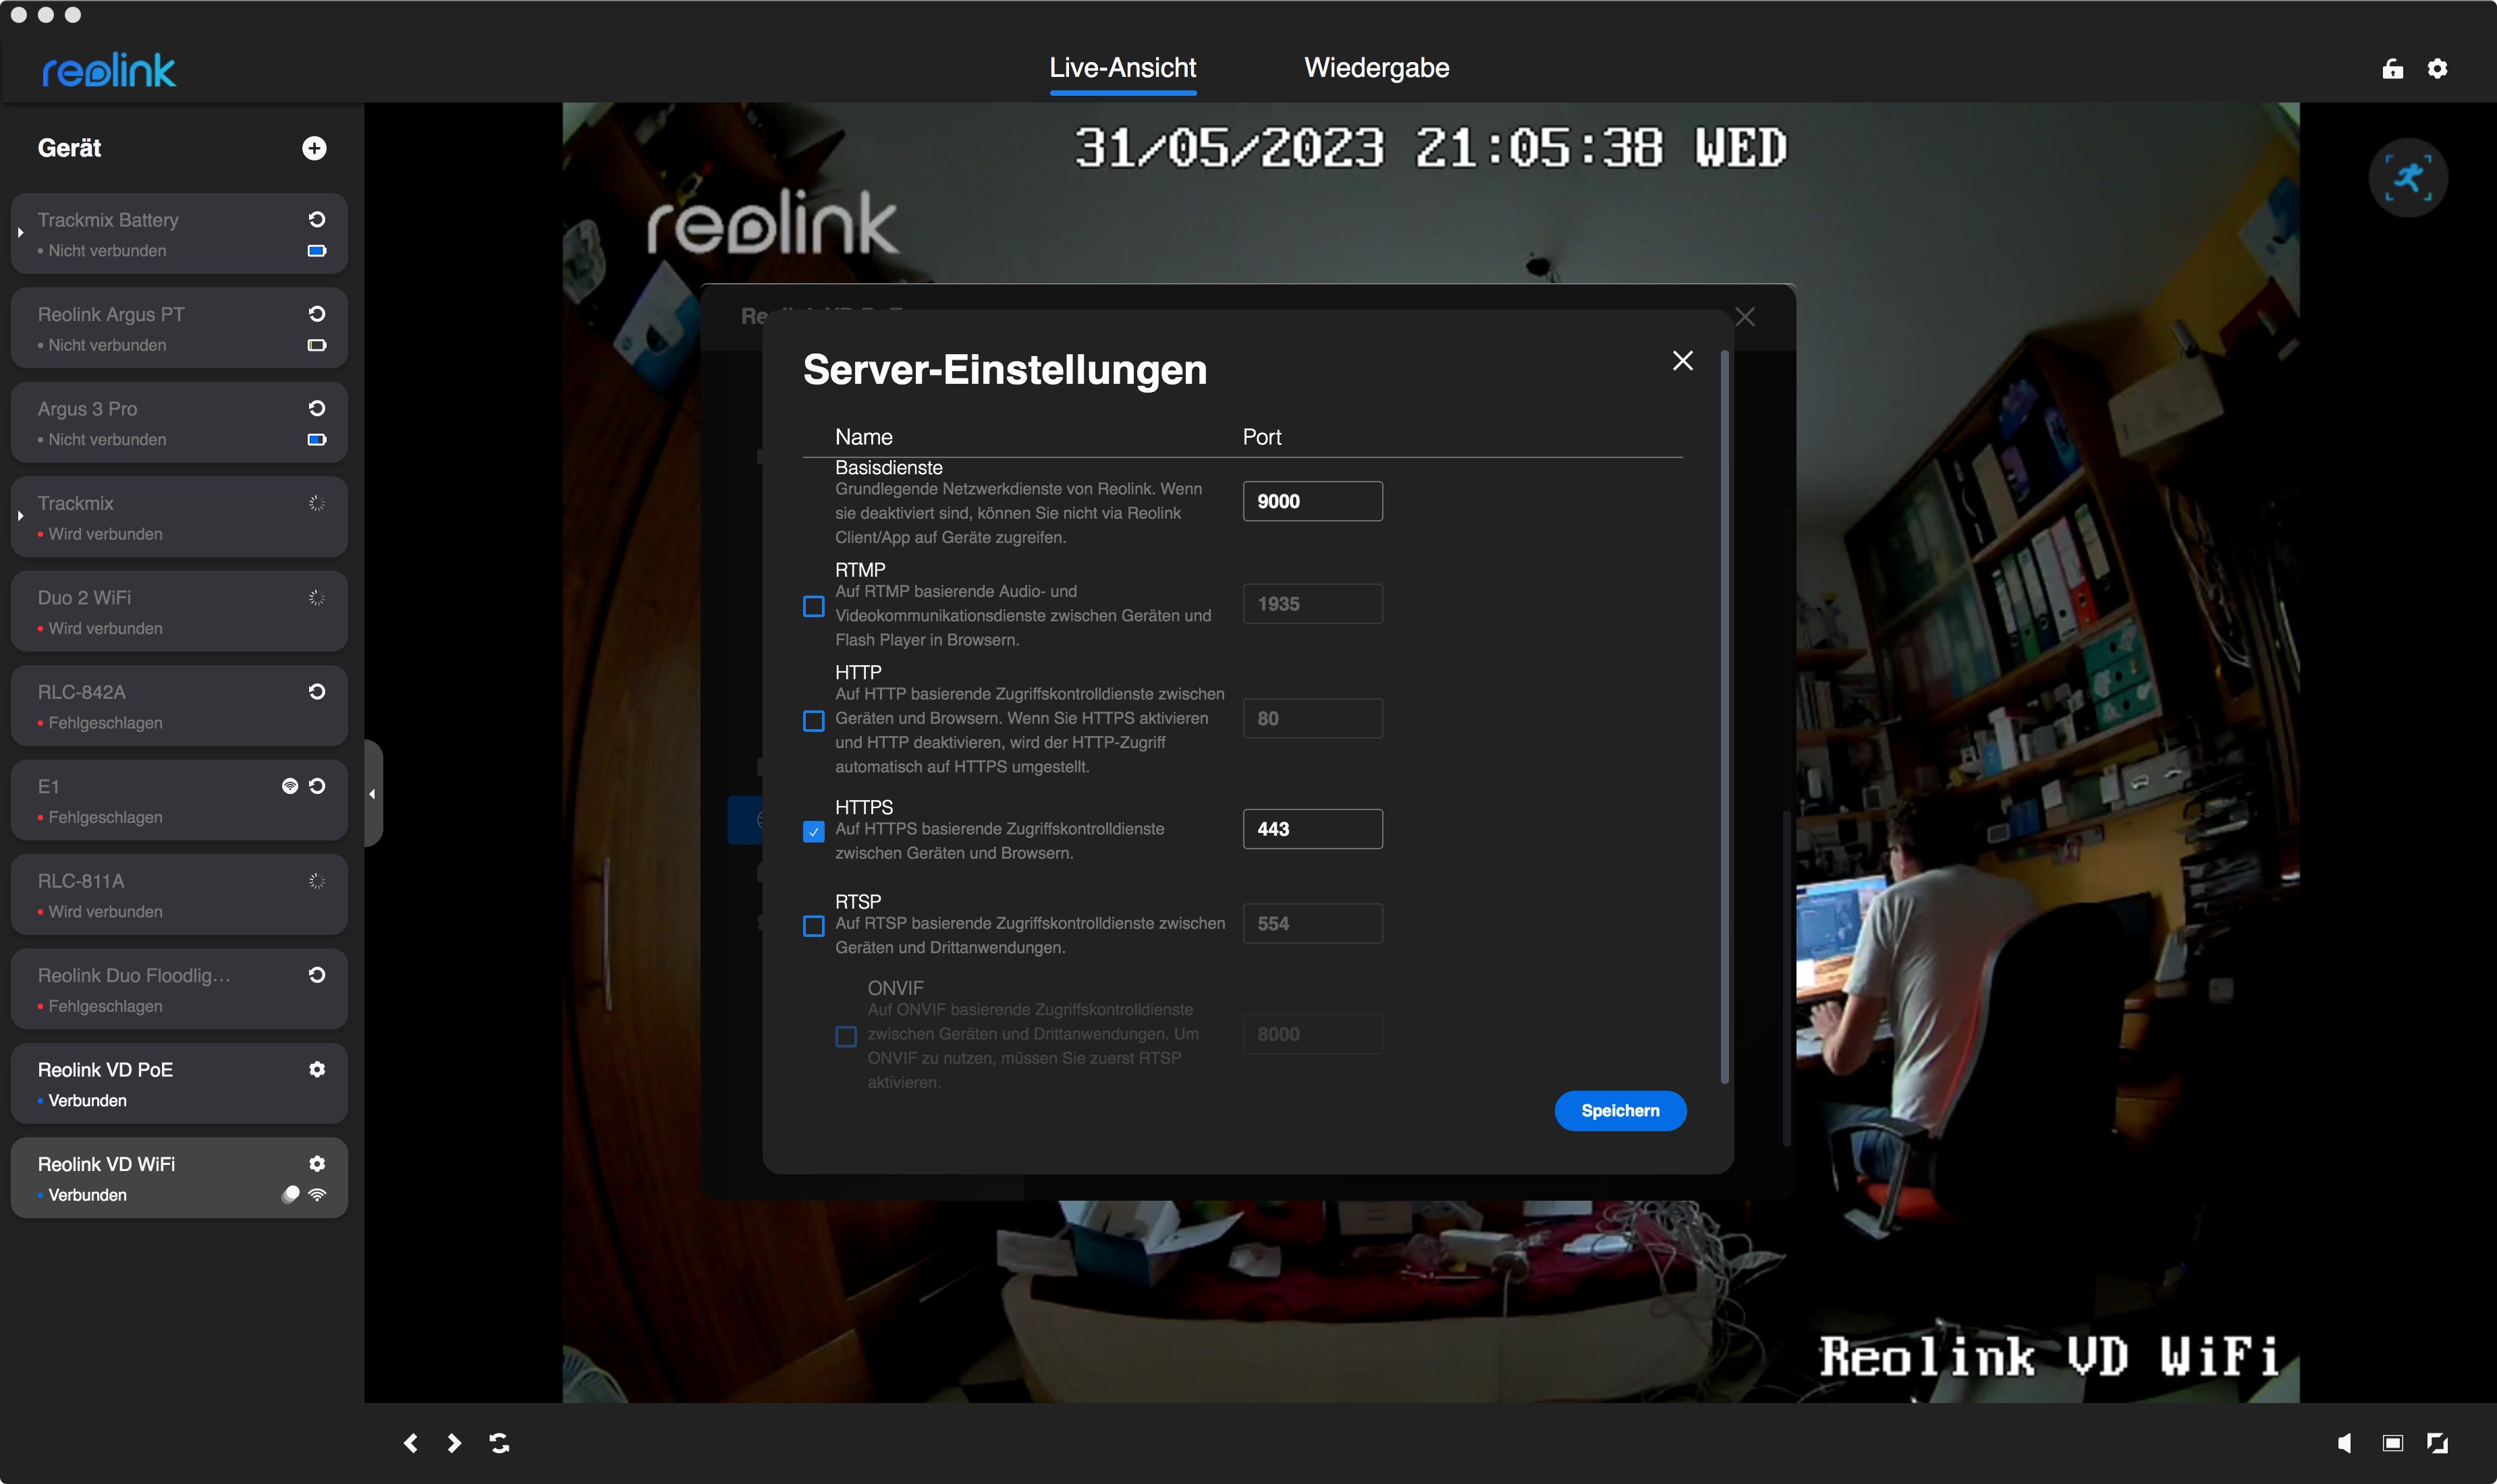Expand the Trackmix Battery device entry
Image resolution: width=2497 pixels, height=1484 pixels.
point(20,233)
